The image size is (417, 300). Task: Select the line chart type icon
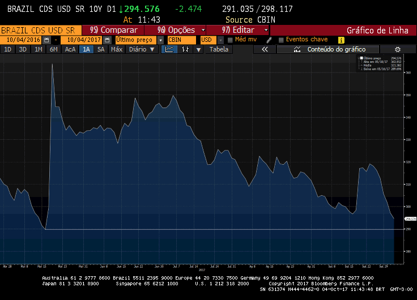[x=169, y=49]
